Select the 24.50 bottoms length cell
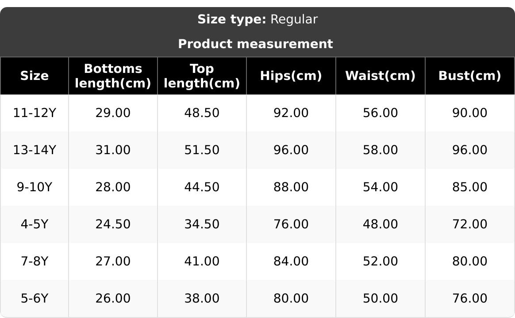 coord(113,224)
